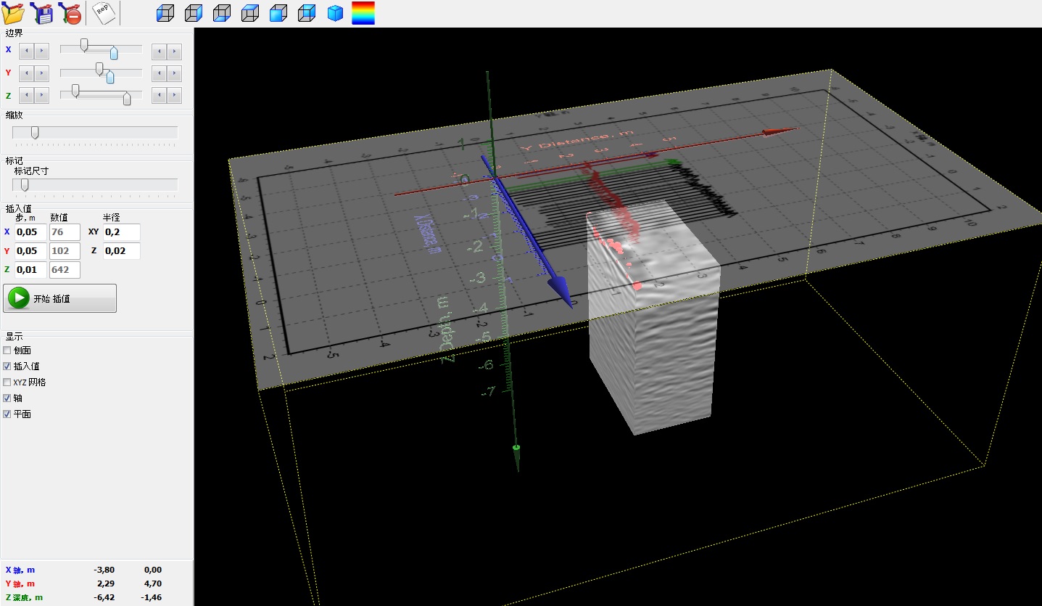This screenshot has height=606, width=1042.
Task: Select the solid blue isometric cube view
Action: pyautogui.click(x=335, y=13)
